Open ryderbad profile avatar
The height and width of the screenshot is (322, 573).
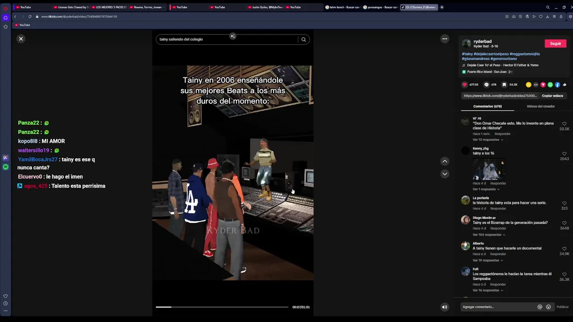[466, 43]
